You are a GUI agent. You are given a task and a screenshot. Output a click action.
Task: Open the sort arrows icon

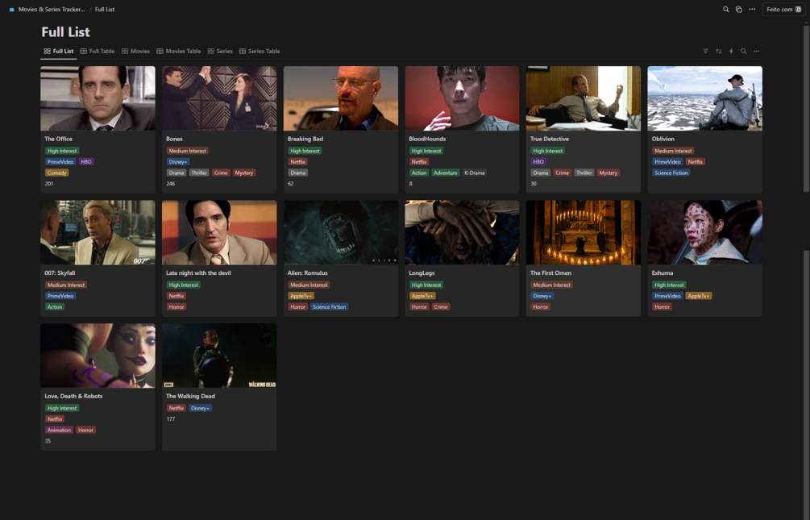click(x=719, y=51)
